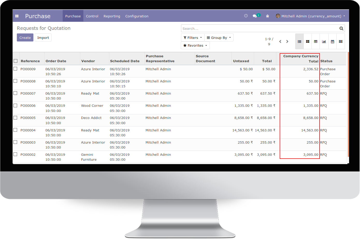The image size is (361, 239).
Task: Click Mitchell Admin avatar picture
Action: coord(278,16)
